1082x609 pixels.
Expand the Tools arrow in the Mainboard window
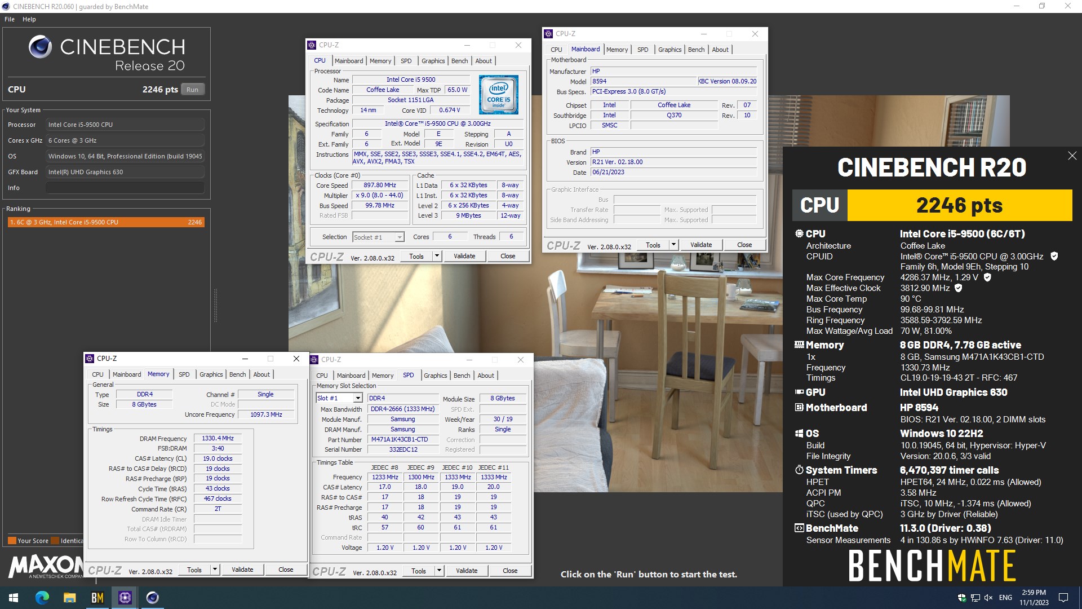673,245
